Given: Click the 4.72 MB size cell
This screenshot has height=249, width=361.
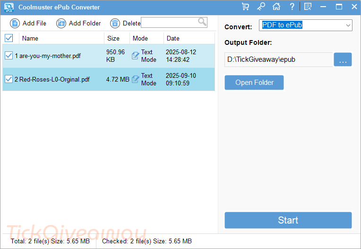Looking at the screenshot, I should (118, 80).
